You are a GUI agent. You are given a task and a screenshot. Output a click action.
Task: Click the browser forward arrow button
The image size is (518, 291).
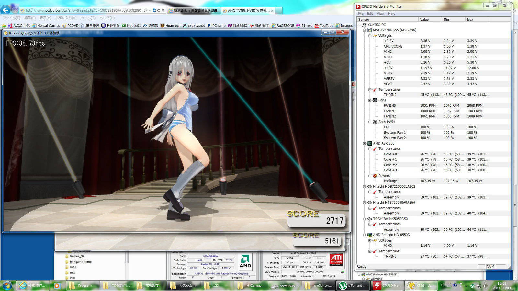click(x=15, y=10)
